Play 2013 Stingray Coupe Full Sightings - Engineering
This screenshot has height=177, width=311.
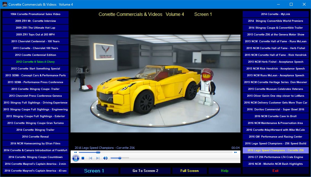pyautogui.click(x=35, y=109)
